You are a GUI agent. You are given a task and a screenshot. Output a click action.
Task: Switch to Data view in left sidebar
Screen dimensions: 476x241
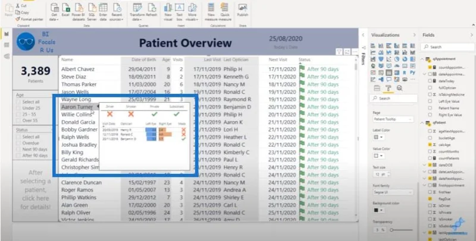7,45
